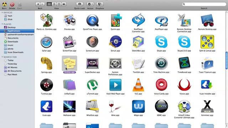Open the Dropbox toolbar dropdown

[x=100, y=4]
